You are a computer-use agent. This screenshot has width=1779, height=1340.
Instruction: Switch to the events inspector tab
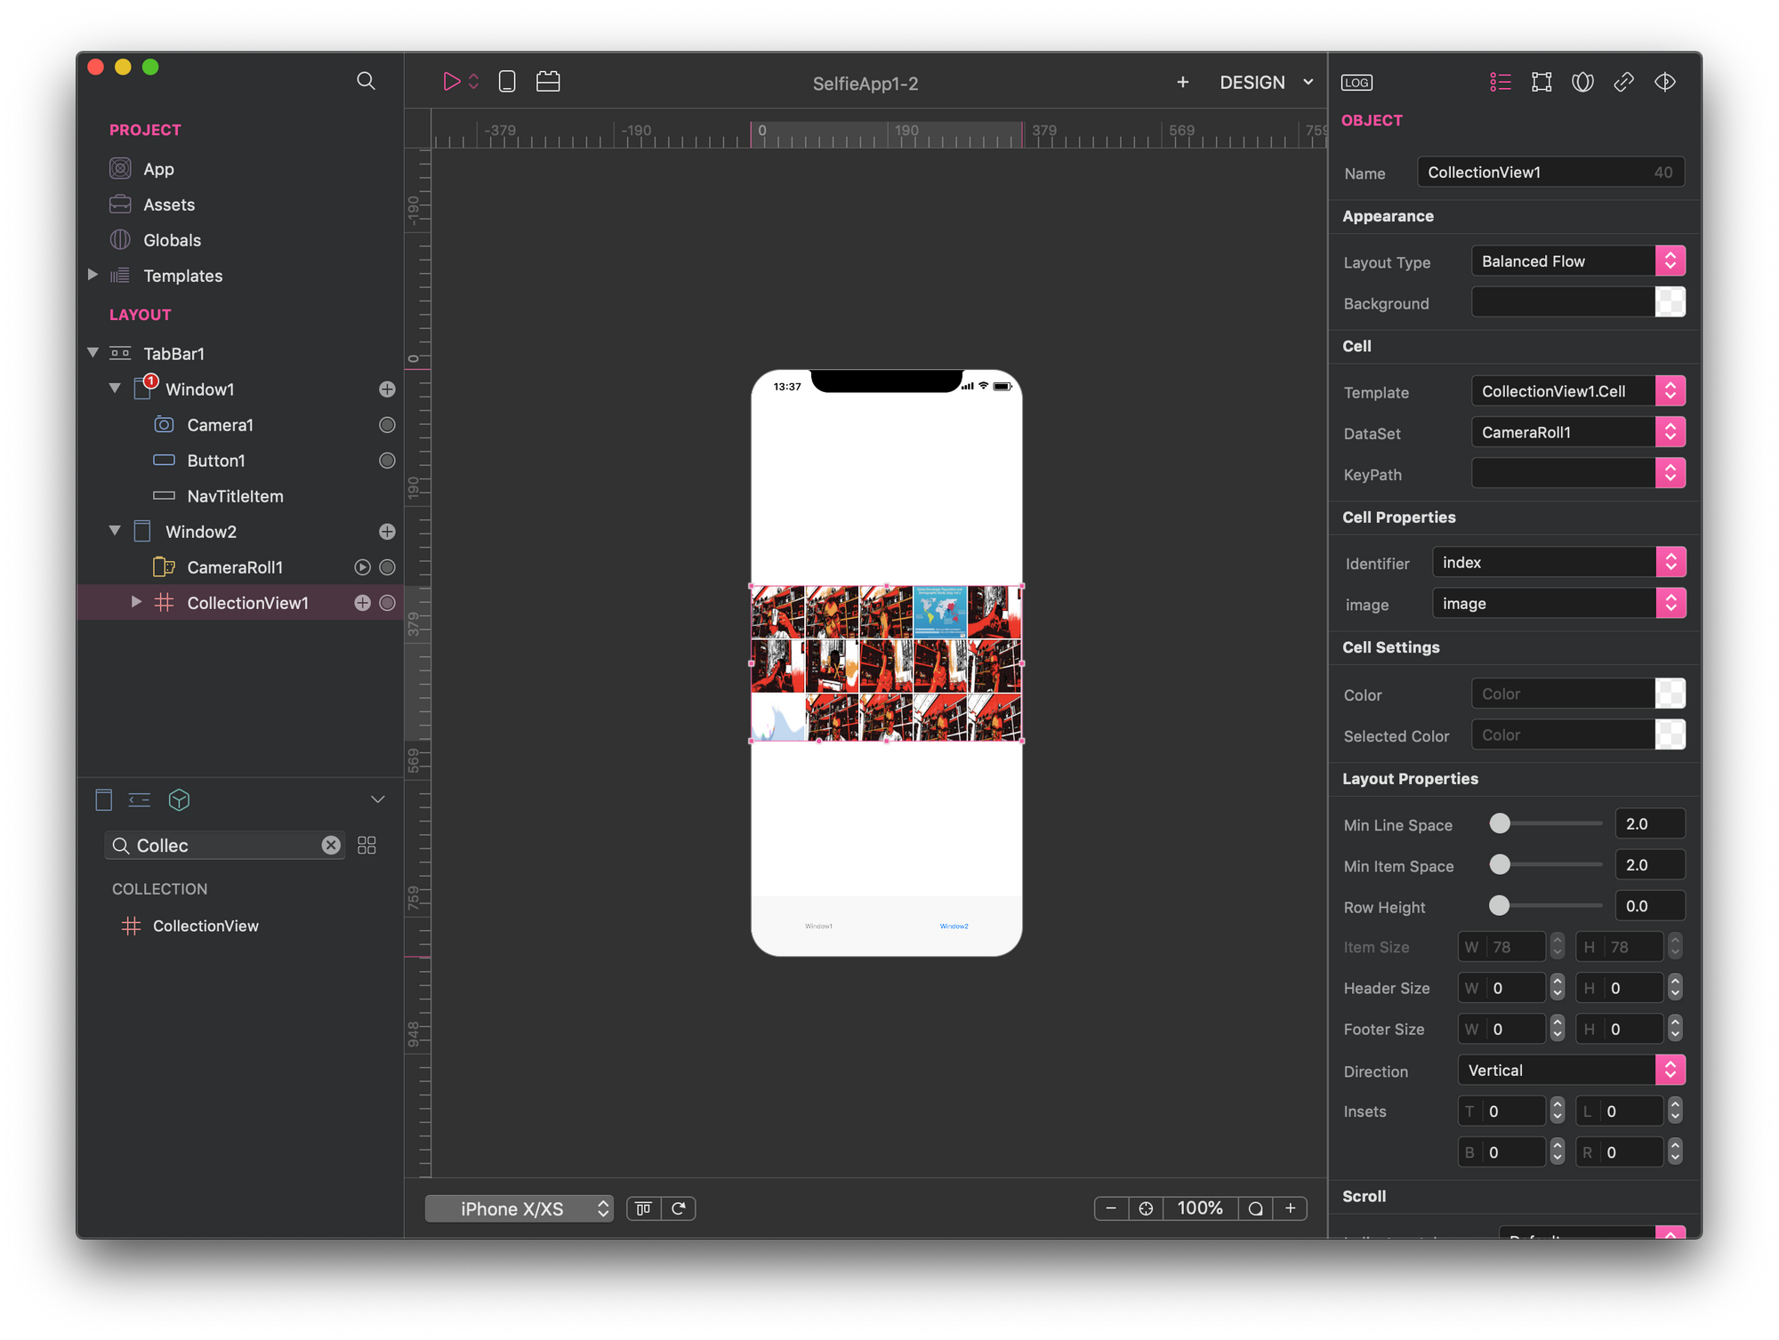point(1665,82)
